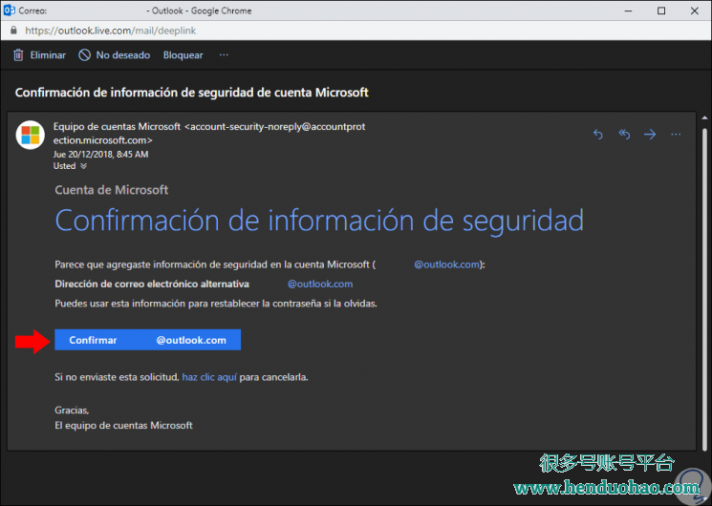Image resolution: width=712 pixels, height=506 pixels.
Task: Click the Confirmar @outlook.com button
Action: pyautogui.click(x=147, y=340)
